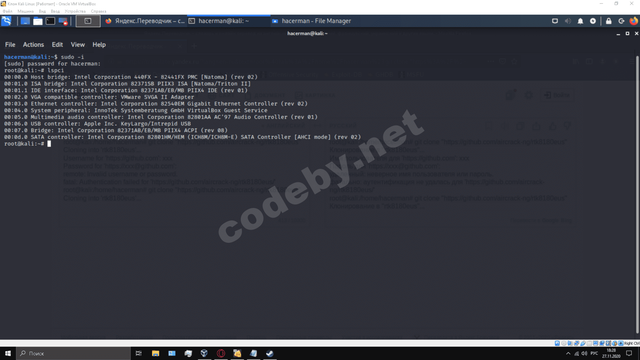Open VirtualBox Устройства menu
This screenshot has height=360, width=640.
(x=75, y=11)
